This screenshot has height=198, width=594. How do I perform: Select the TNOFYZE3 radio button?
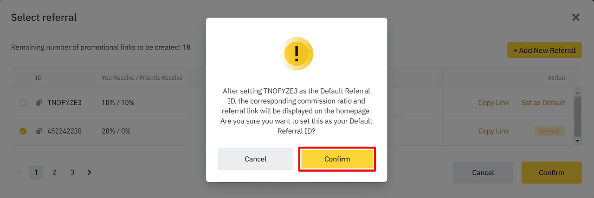click(23, 103)
